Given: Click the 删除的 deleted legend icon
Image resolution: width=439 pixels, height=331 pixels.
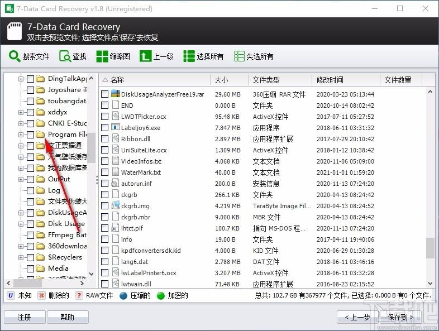Looking at the screenshot, I should pos(41,295).
